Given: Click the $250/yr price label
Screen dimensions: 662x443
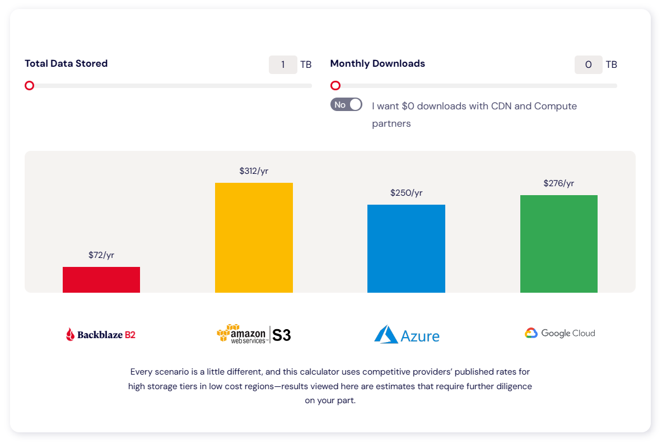Looking at the screenshot, I should pos(406,193).
